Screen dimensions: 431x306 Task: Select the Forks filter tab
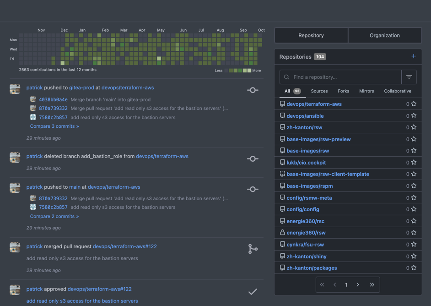[343, 91]
